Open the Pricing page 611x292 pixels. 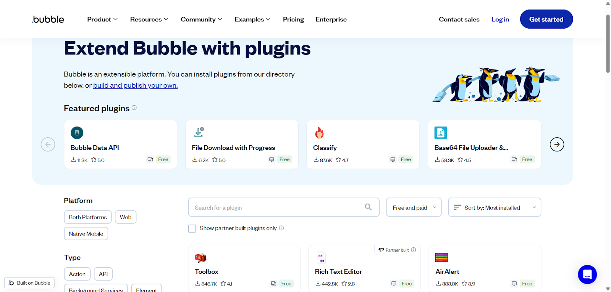coord(293,19)
